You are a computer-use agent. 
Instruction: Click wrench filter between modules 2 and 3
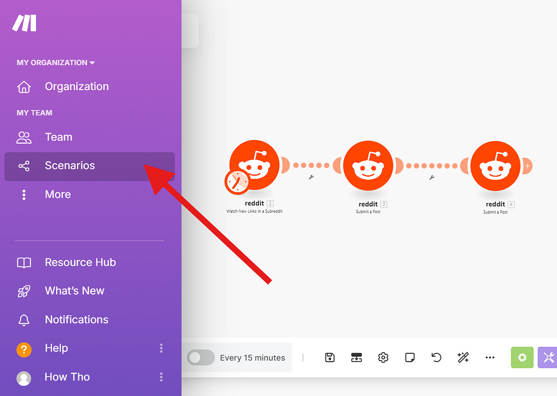coord(311,177)
